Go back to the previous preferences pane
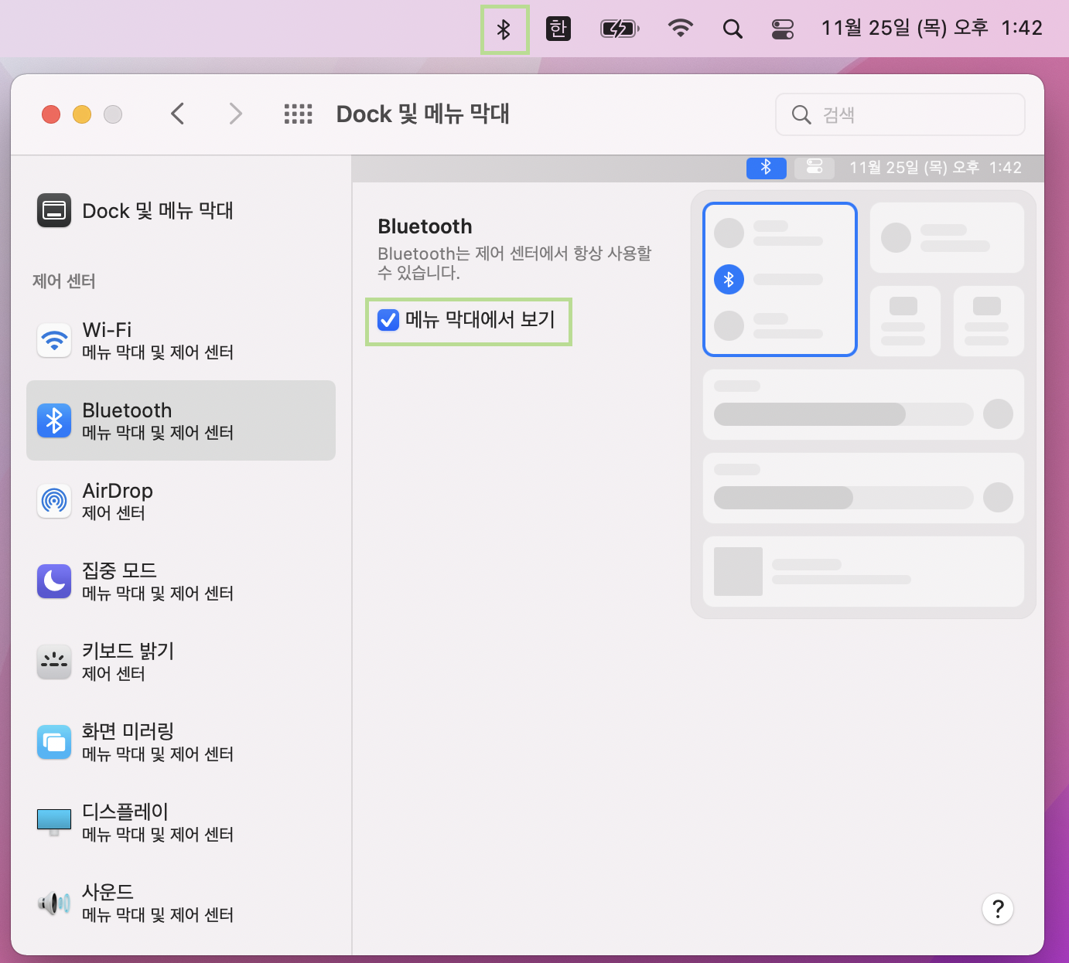The image size is (1069, 963). (178, 114)
